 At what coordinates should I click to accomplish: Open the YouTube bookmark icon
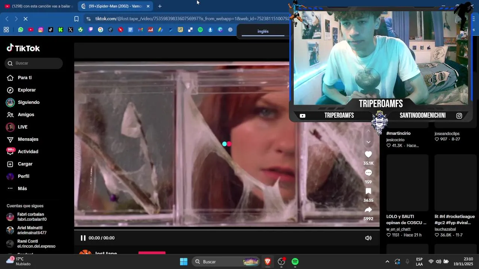[31, 30]
